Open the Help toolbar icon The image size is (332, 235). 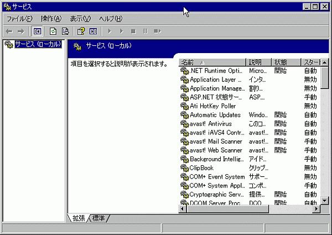pos(81,32)
